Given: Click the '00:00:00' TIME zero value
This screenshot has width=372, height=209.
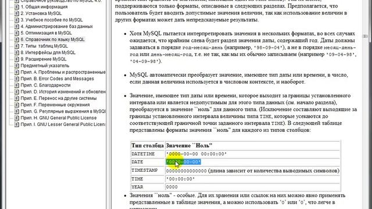Looking at the screenshot, I should (181, 179).
